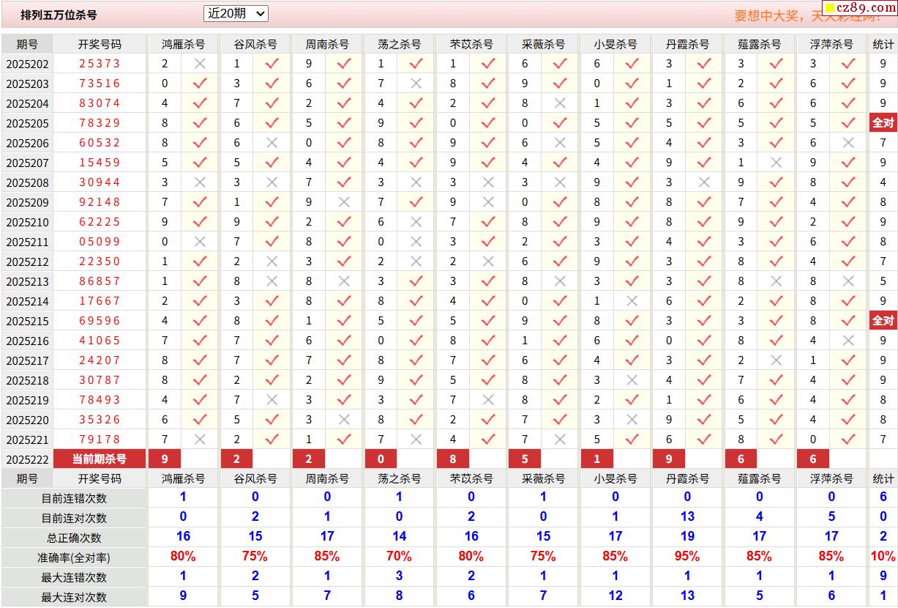Click the 70% accuracy value under 荡之杀号

[x=399, y=556]
